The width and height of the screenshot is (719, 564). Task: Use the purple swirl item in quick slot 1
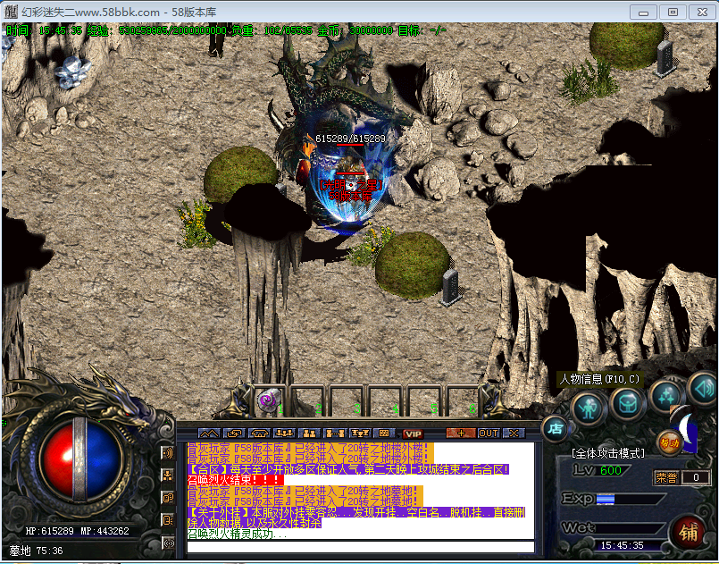(269, 400)
